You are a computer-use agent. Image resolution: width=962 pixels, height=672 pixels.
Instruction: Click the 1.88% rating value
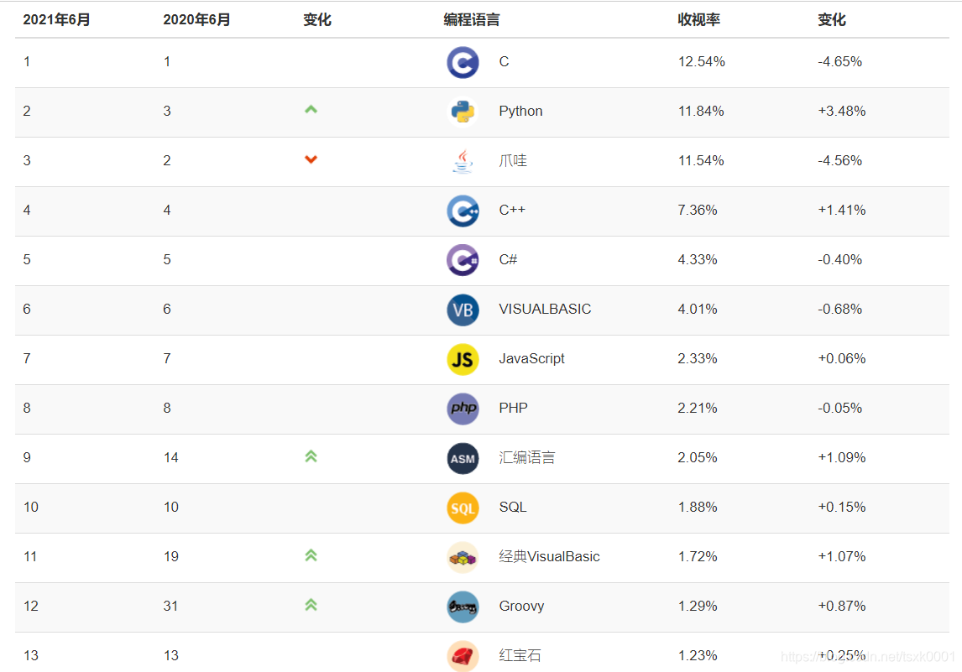click(697, 507)
